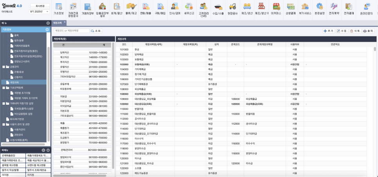Select 판매/관리비 range row
The width and height of the screenshot is (378, 177).
(x=82, y=150)
